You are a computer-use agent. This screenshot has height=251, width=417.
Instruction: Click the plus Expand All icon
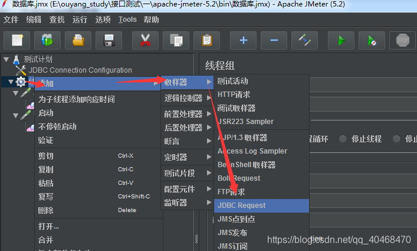[244, 41]
